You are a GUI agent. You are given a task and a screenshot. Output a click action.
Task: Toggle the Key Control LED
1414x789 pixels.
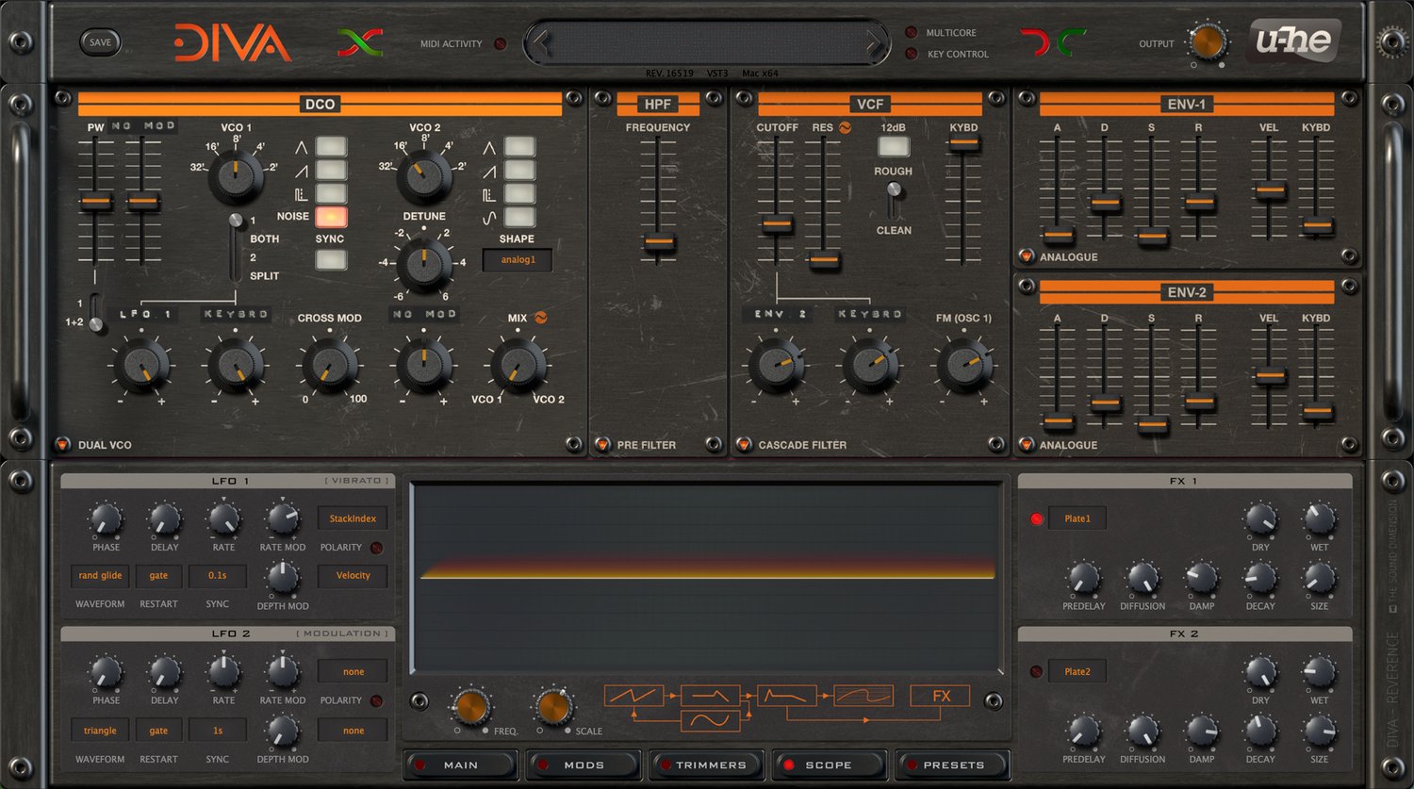pyautogui.click(x=912, y=54)
